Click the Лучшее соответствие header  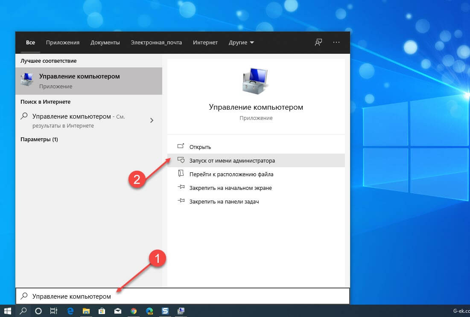pos(49,61)
